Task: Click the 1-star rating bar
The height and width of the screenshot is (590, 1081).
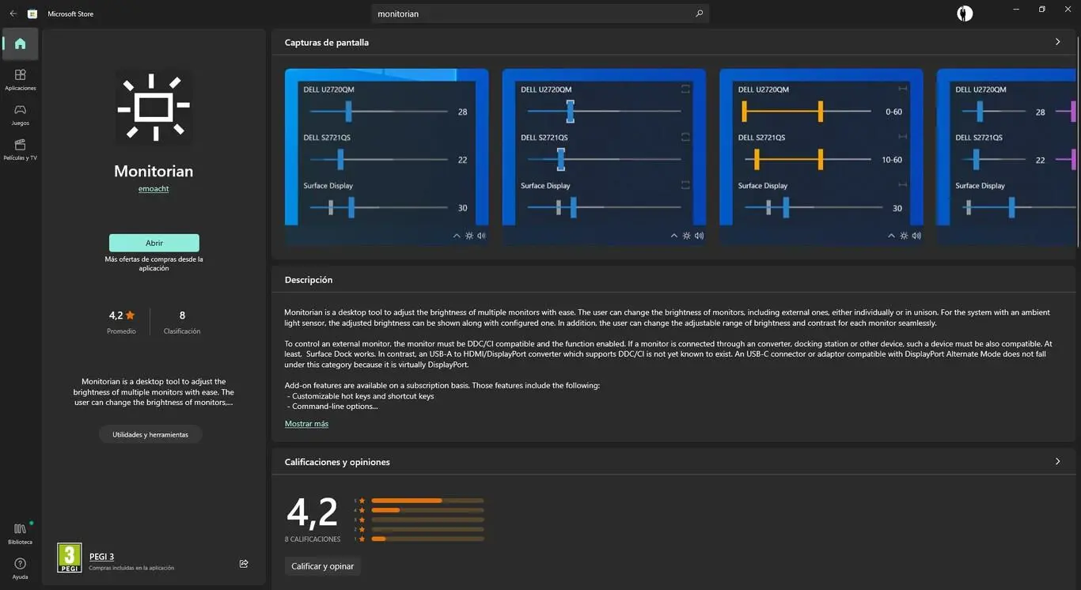Action: coord(427,539)
